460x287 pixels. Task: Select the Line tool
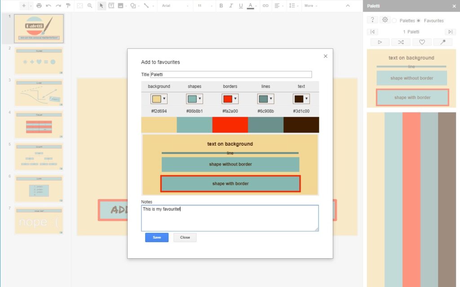[146, 6]
